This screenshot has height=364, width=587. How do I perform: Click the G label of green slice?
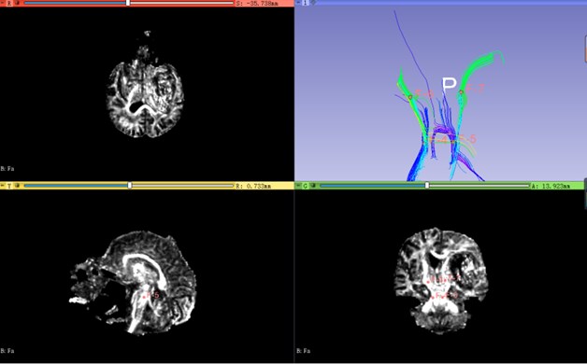tap(305, 186)
